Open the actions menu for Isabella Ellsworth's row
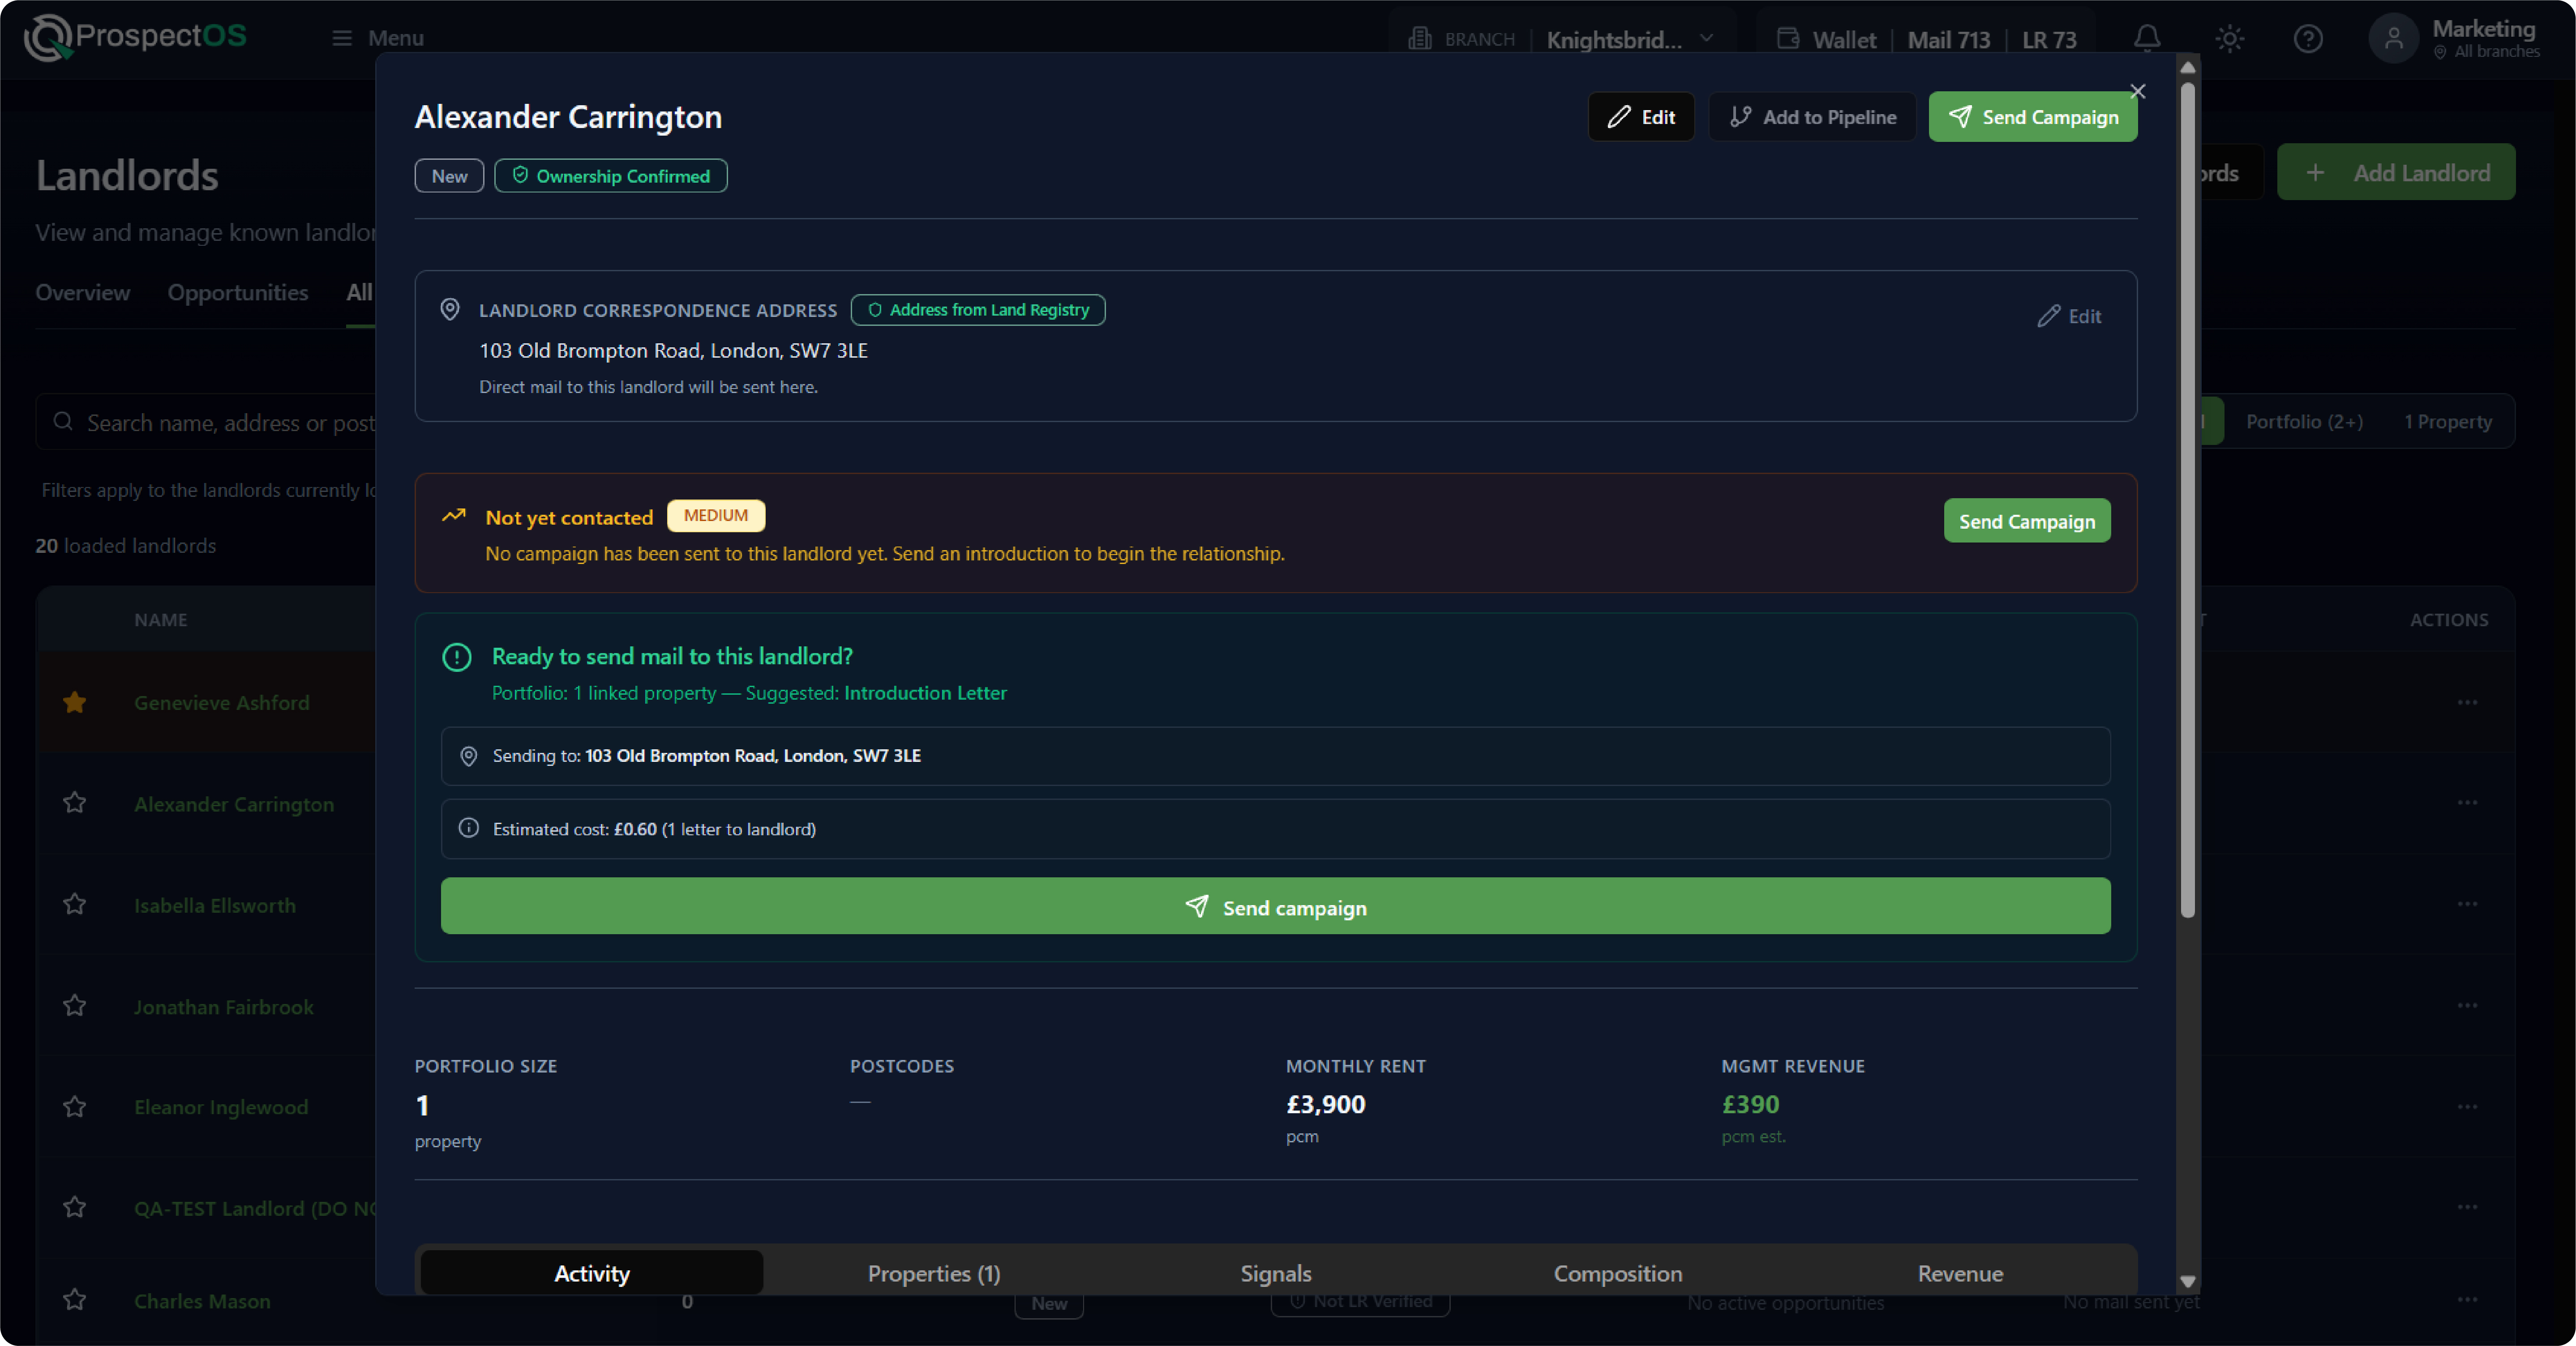Screen dimensions: 2576x1346 click(2468, 904)
